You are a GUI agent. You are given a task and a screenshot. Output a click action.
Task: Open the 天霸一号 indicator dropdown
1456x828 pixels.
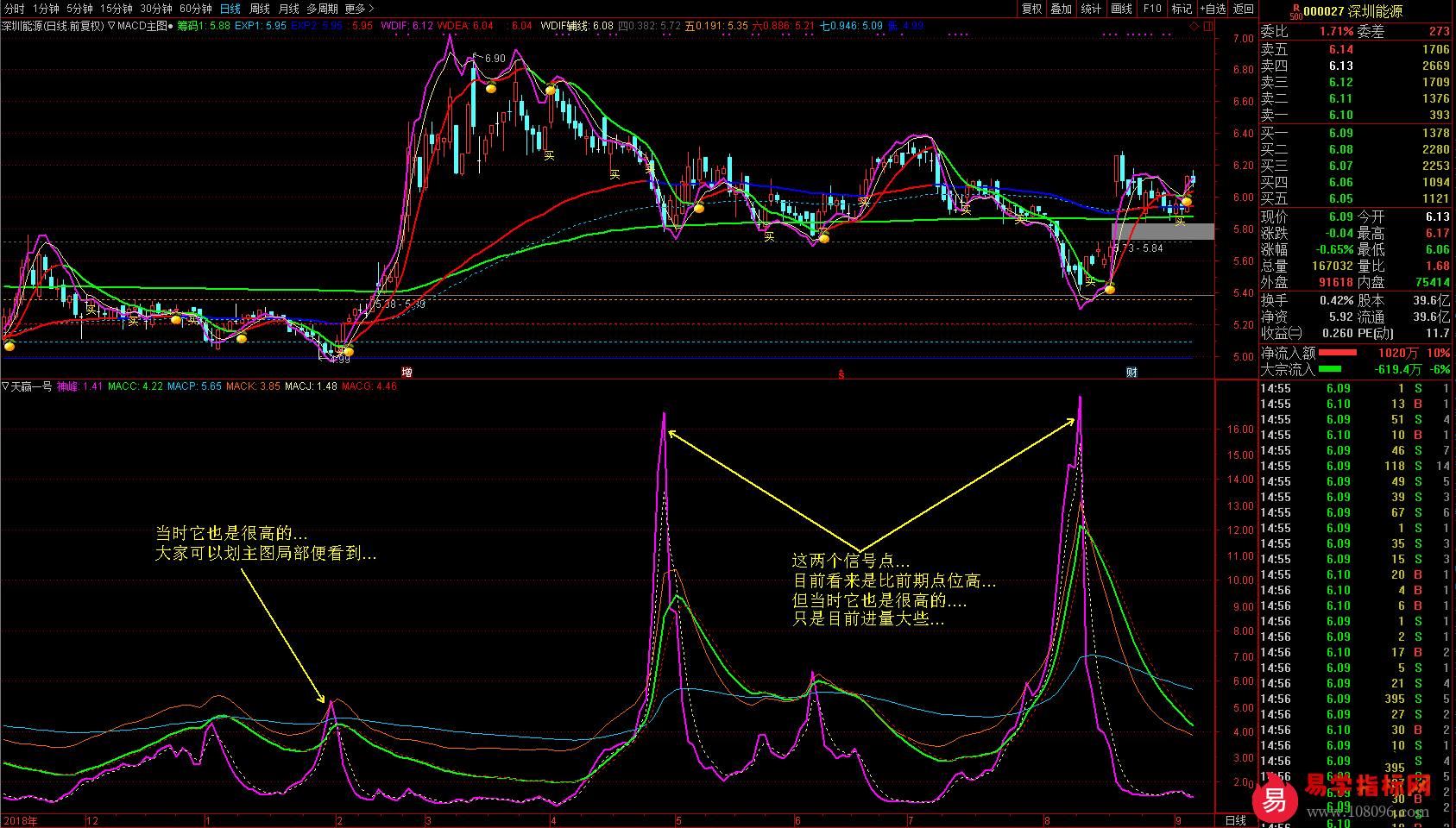[5, 386]
